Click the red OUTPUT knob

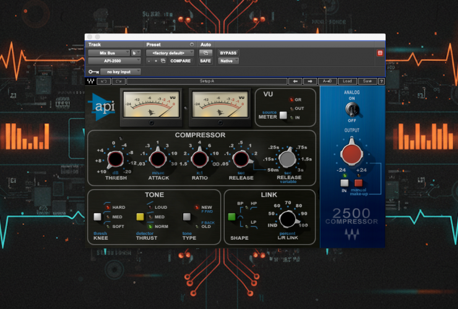pos(352,153)
